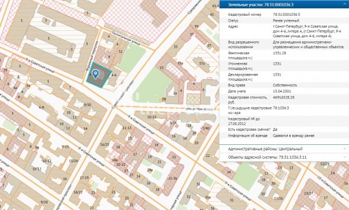The width and height of the screenshot is (349, 210).
Task: Open the Объекты адресной системы row label
Action: [x=268, y=157]
